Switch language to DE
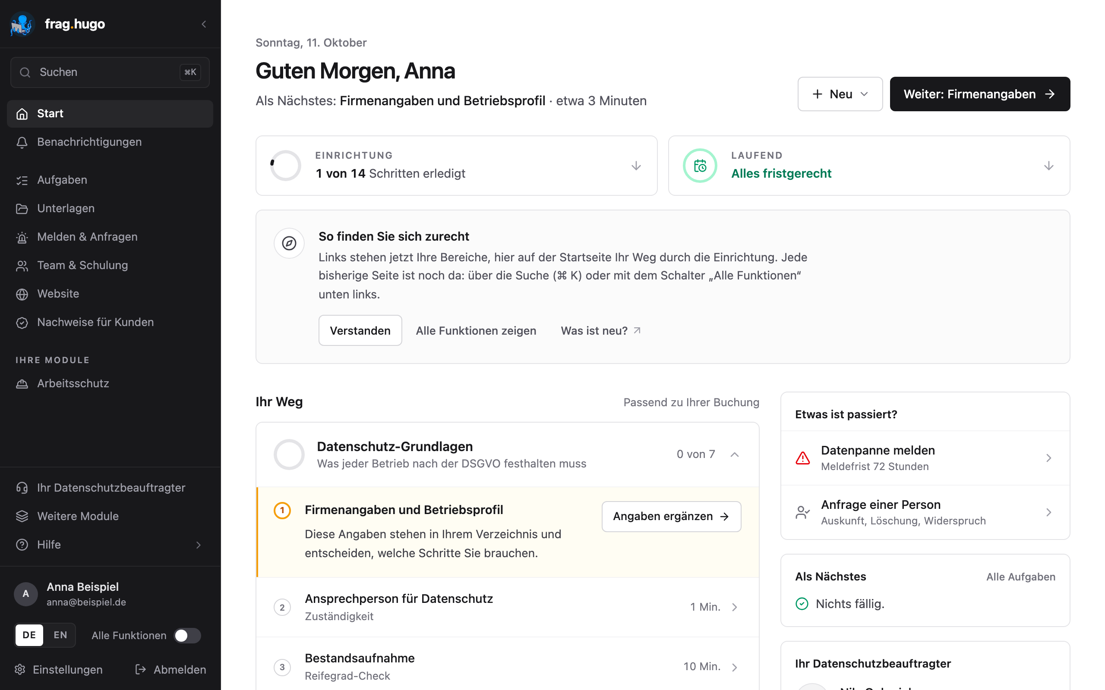 tap(29, 635)
